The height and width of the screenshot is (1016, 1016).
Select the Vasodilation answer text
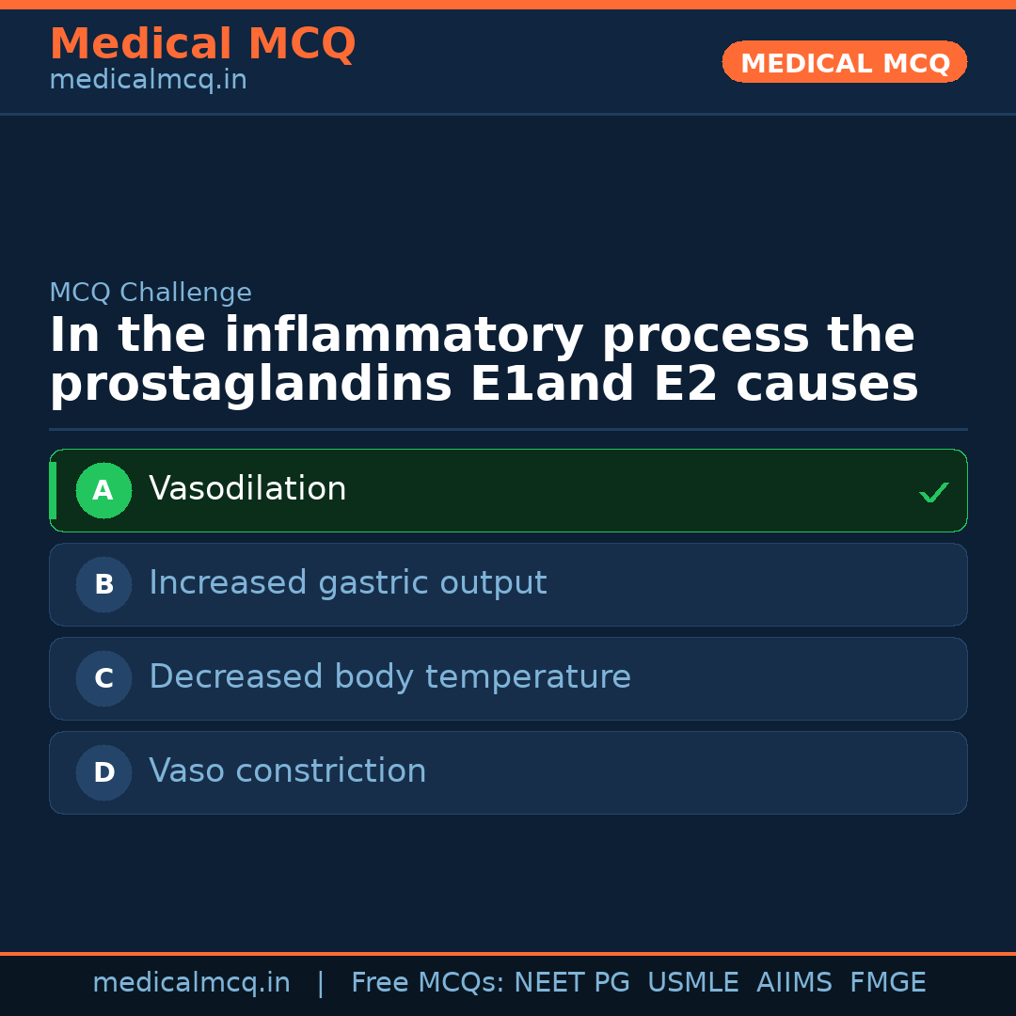[x=247, y=489]
